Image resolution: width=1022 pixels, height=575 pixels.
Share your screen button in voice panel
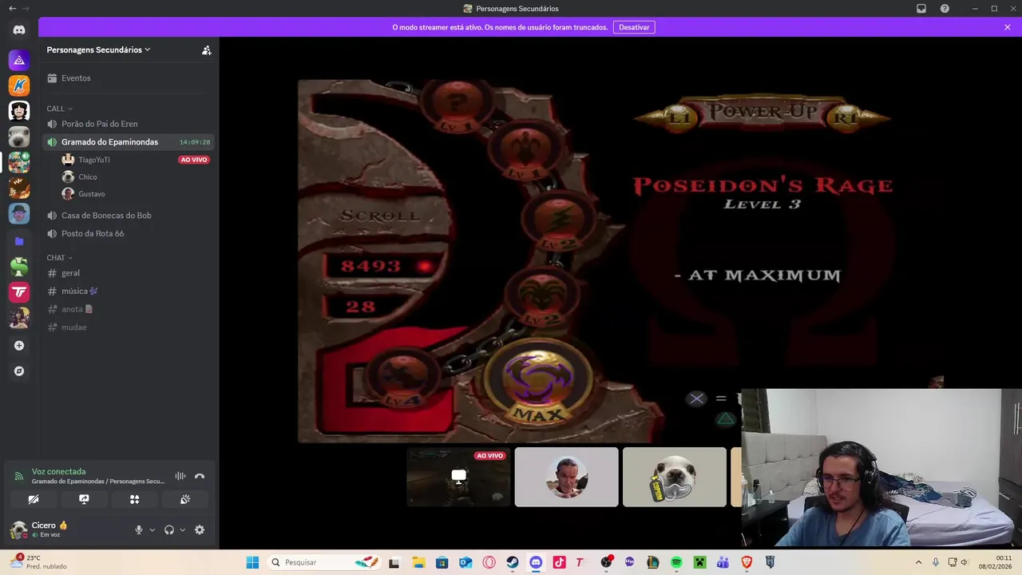coord(84,499)
